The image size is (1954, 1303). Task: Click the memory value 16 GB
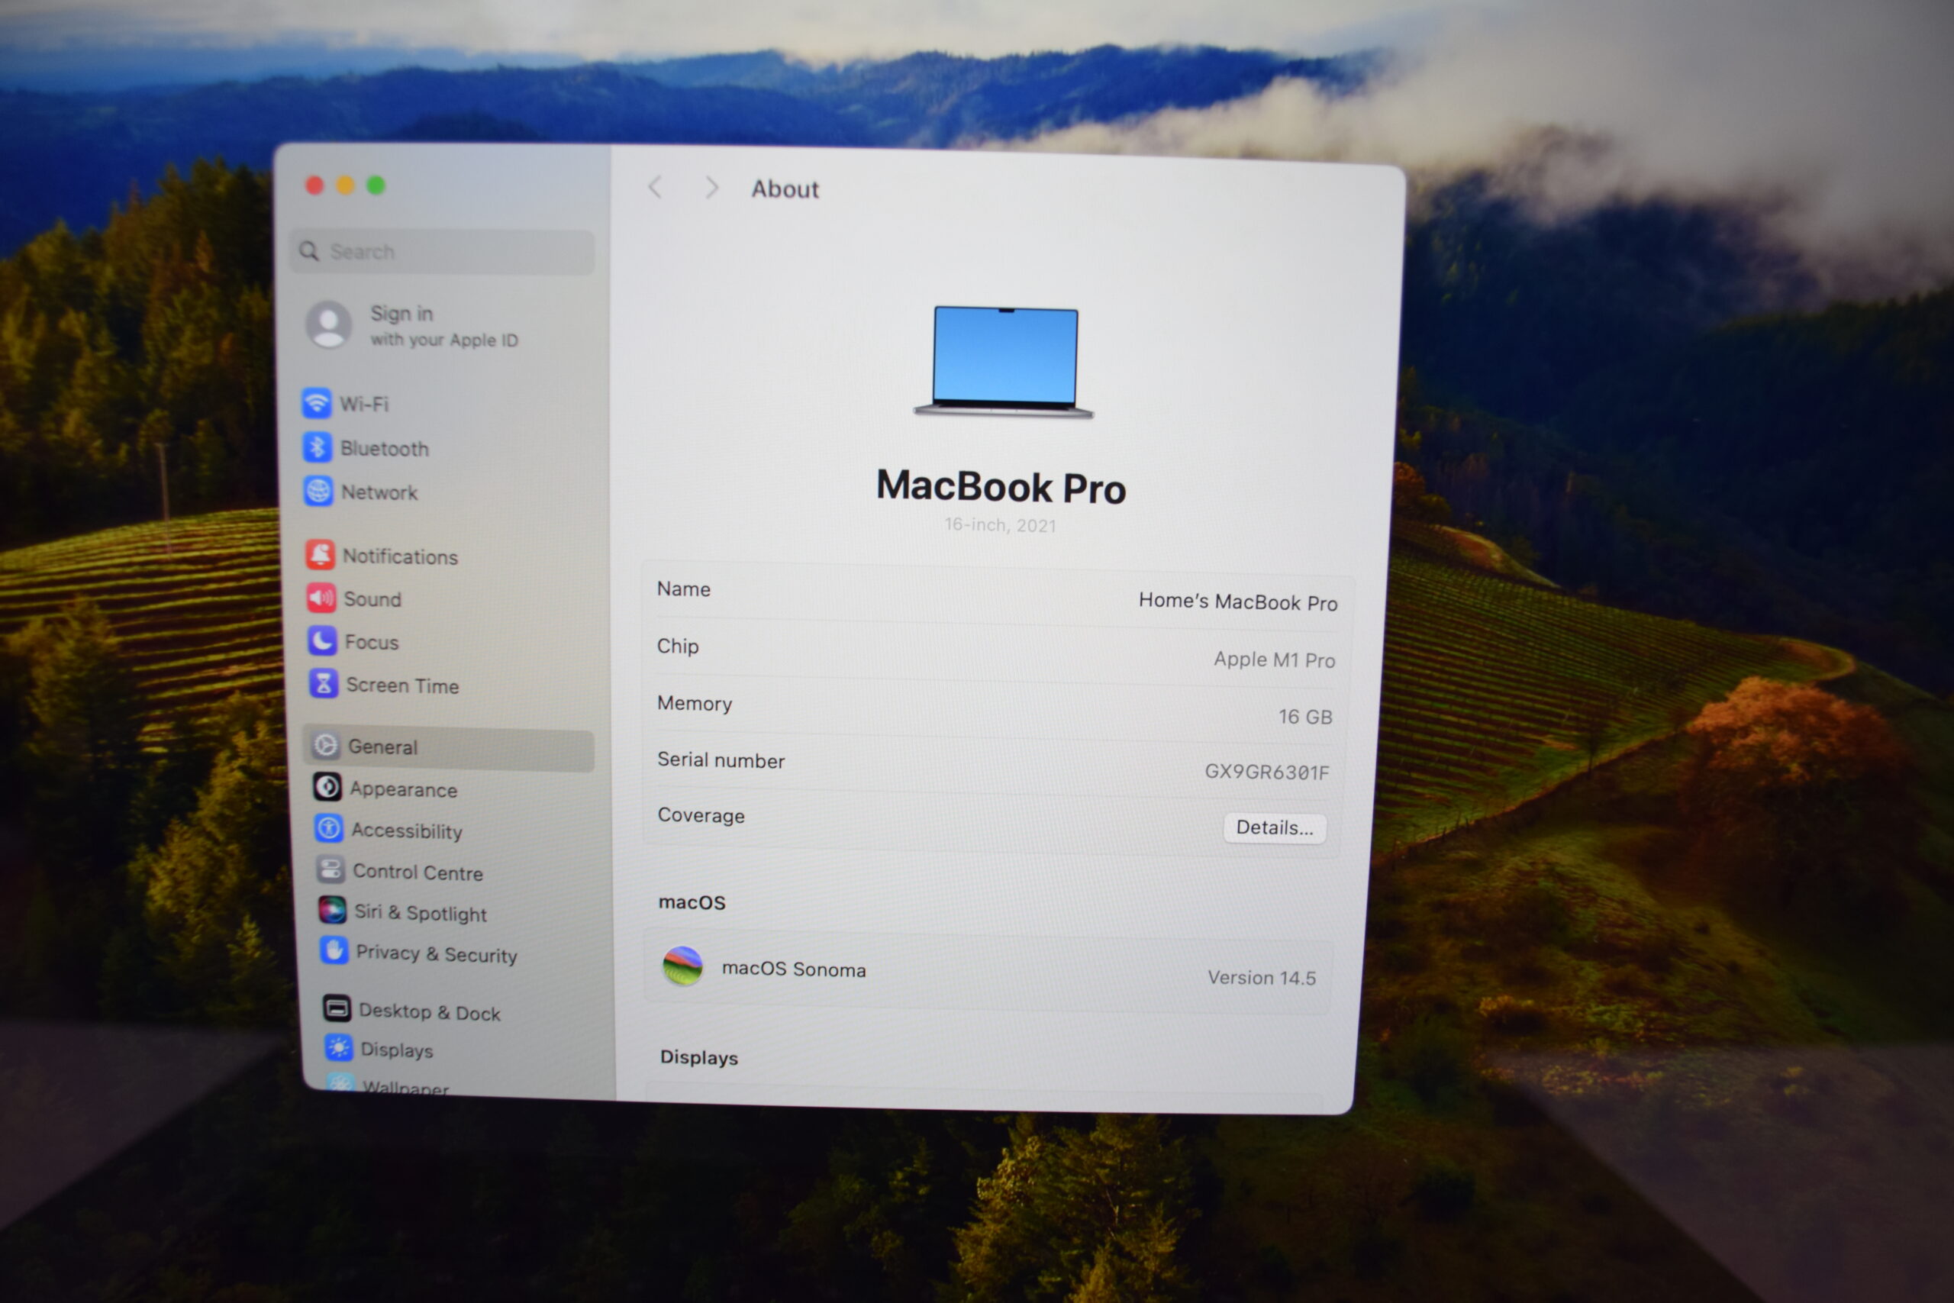pos(1305,716)
